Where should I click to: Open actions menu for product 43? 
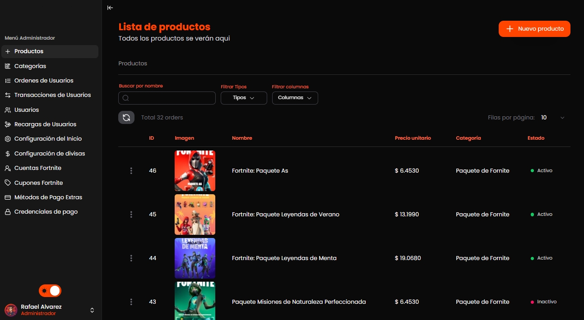point(131,302)
